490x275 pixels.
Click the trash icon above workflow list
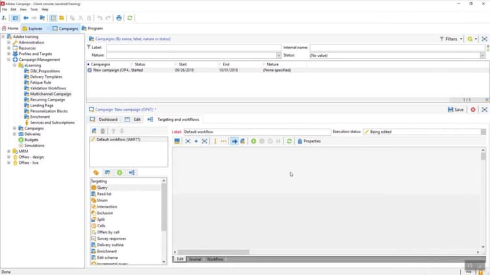tap(103, 131)
